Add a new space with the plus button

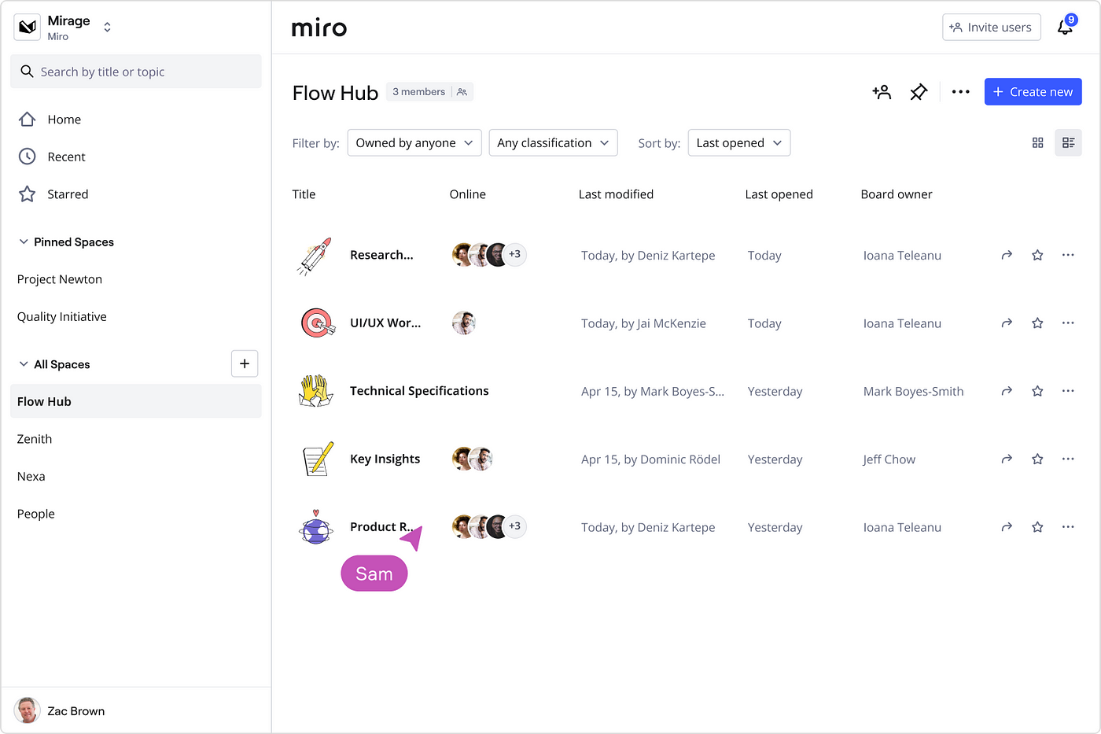245,363
